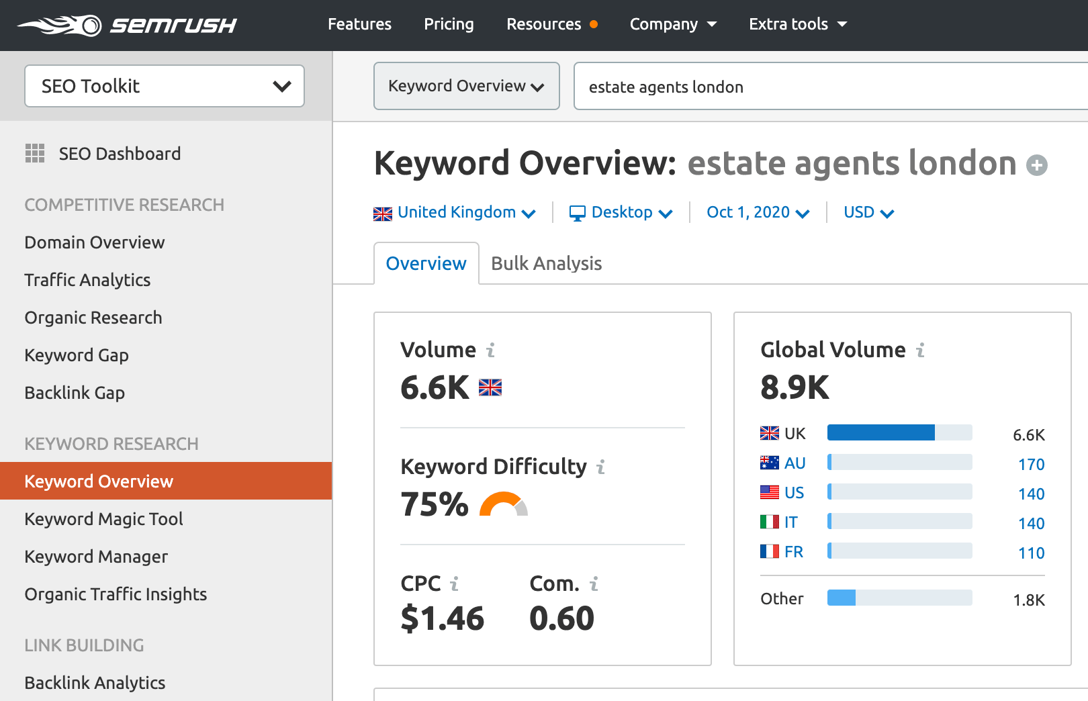Click the UK flag beside 6.6K volume

point(490,387)
